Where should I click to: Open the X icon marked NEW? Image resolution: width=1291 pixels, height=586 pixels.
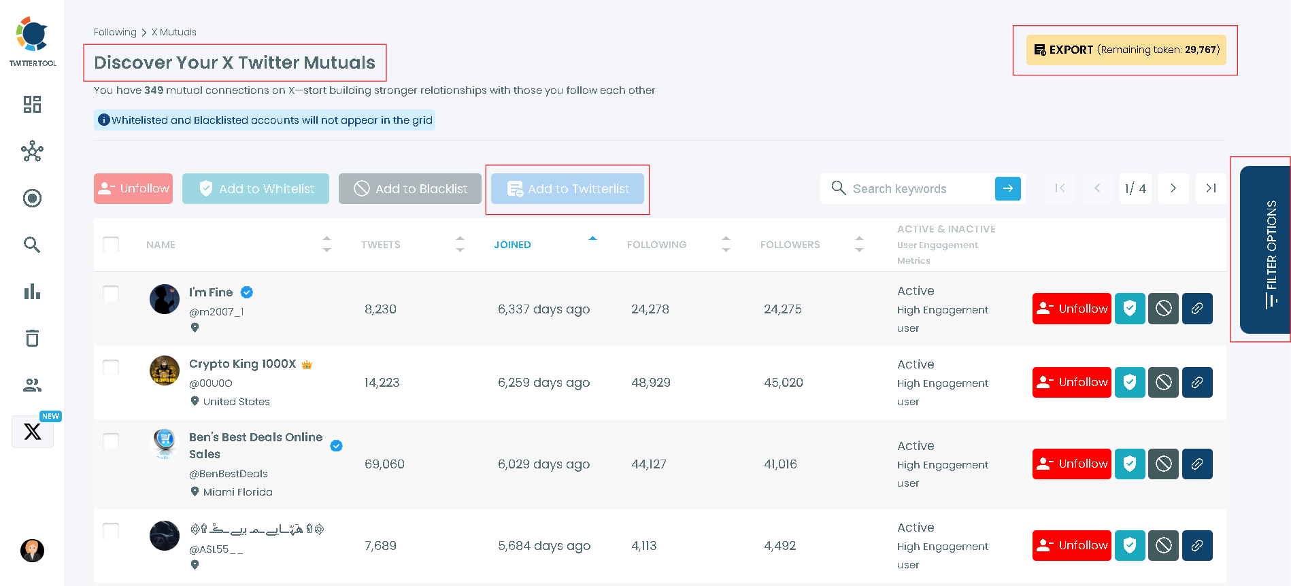click(33, 431)
